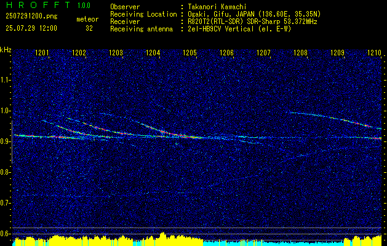
Task: Click the Receiving Location label
Action: point(143,14)
